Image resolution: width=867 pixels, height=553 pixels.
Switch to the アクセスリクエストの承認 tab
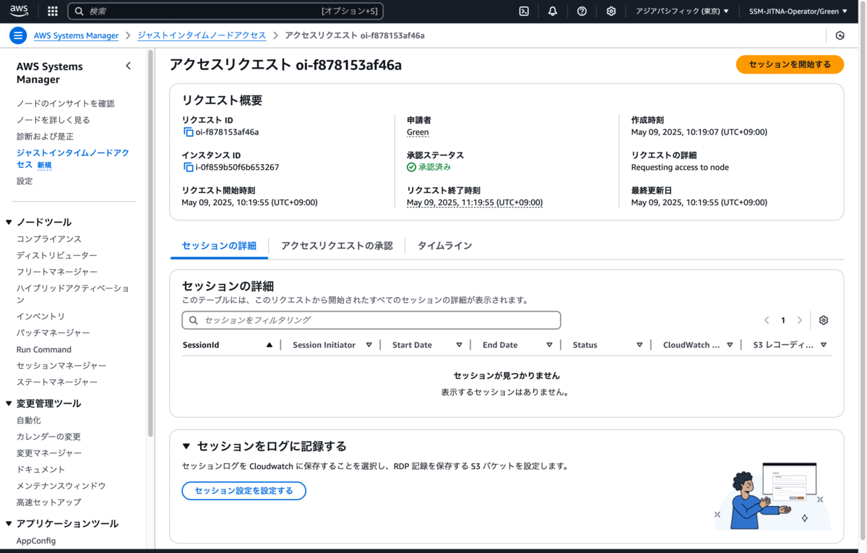337,246
